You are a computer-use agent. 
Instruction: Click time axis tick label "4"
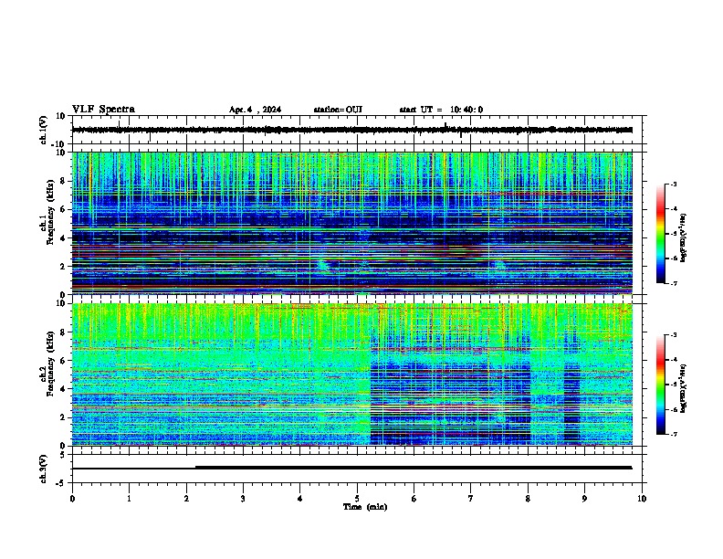[300, 499]
